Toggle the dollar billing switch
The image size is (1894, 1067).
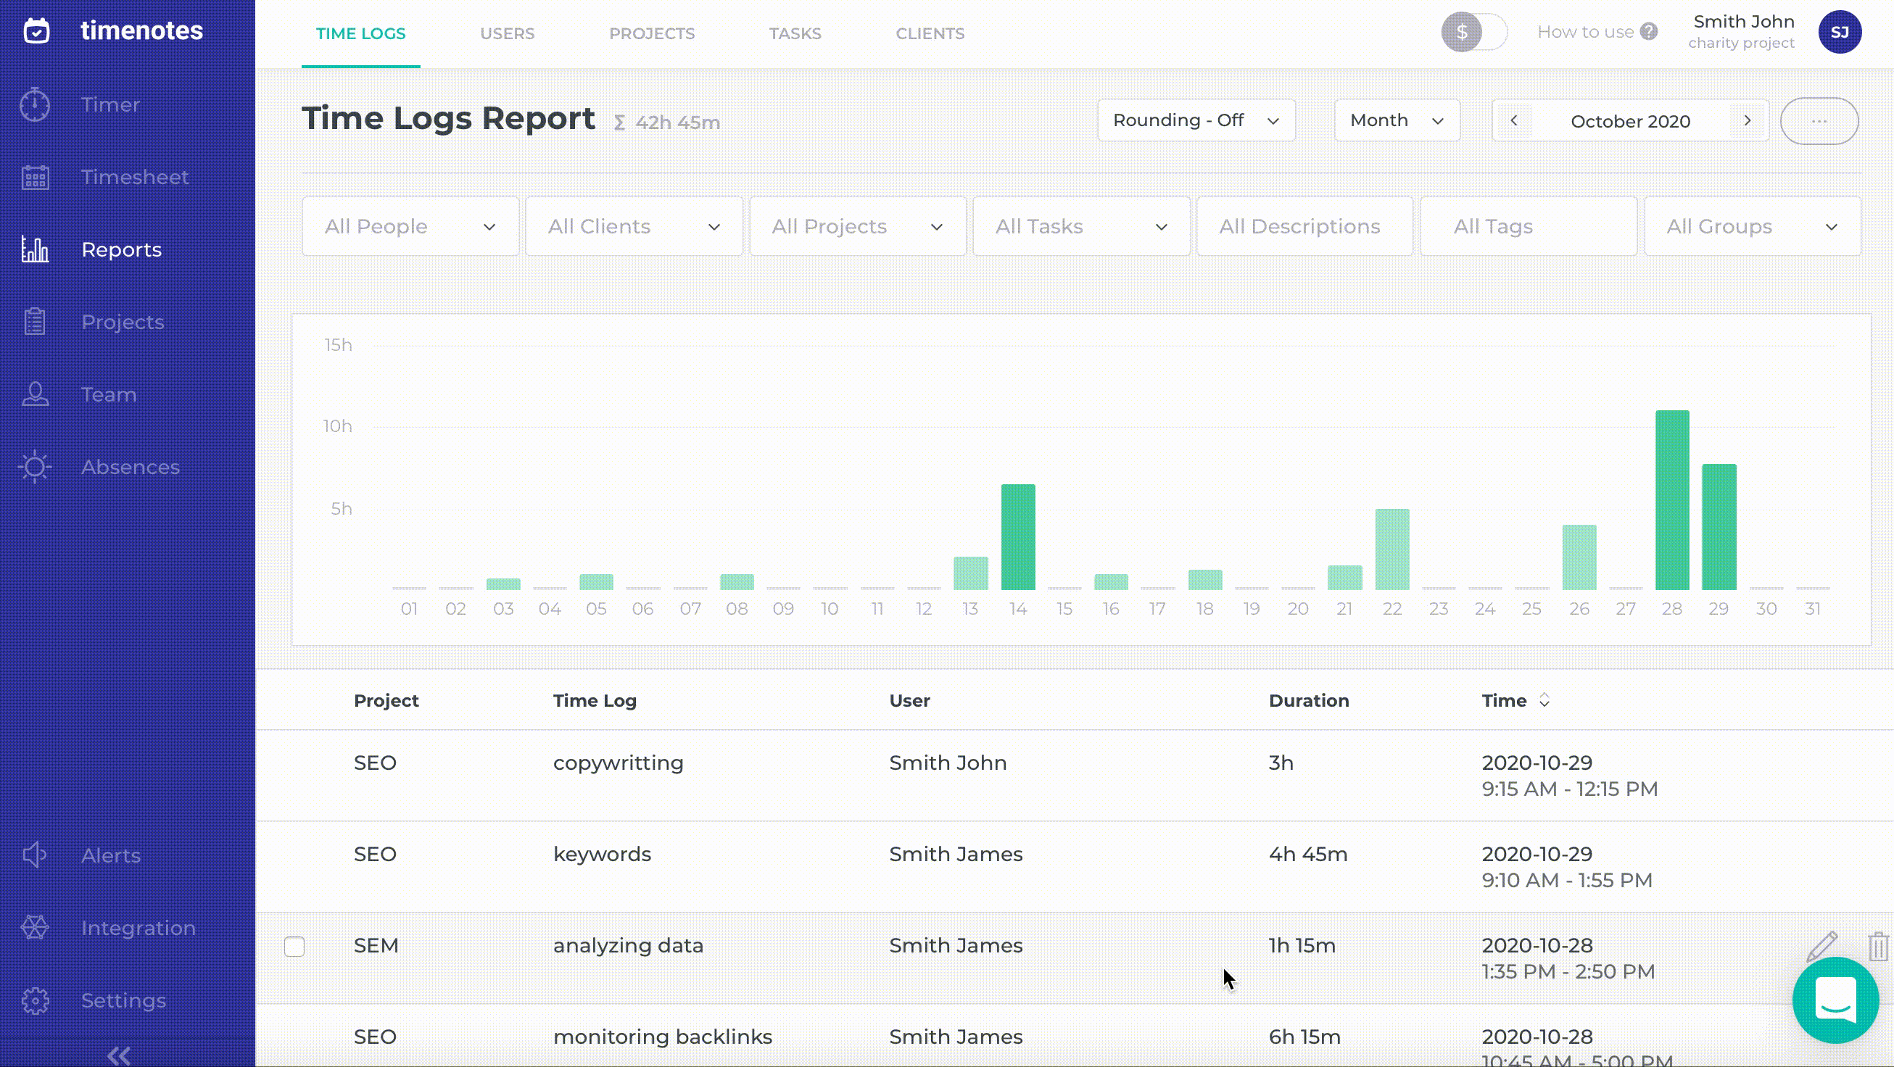1473,33
